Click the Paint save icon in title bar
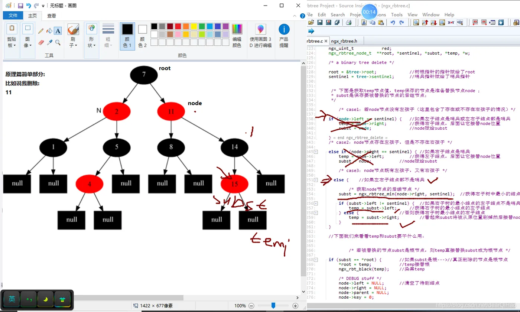This screenshot has height=312, width=520. click(x=20, y=6)
